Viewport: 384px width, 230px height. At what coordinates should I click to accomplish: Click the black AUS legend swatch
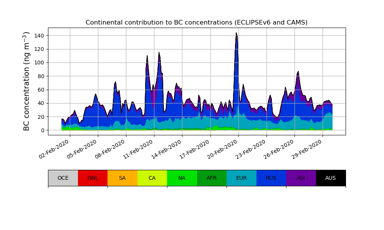click(331, 178)
